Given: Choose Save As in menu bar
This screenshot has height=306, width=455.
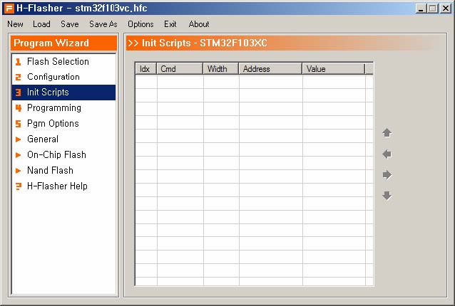Looking at the screenshot, I should pos(103,24).
